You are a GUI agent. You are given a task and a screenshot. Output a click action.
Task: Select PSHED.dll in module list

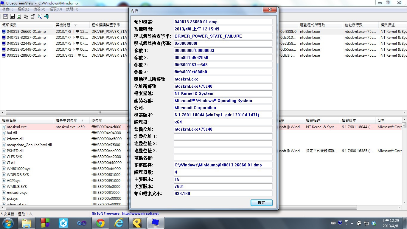pyautogui.click(x=15, y=151)
